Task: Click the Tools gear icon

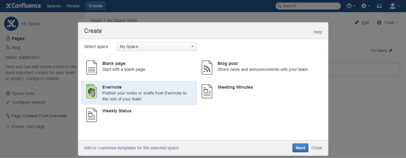Action: click(379, 23)
